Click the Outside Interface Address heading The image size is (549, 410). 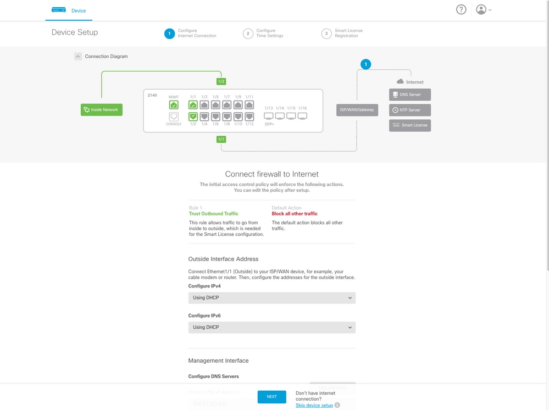223,259
